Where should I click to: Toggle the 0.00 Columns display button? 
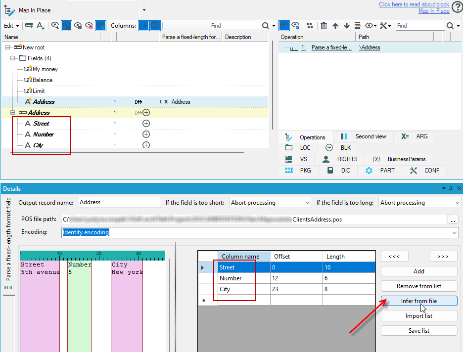[x=143, y=26]
